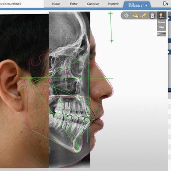
Task: Click Imprimir to print the tracing
Action: [113, 4]
